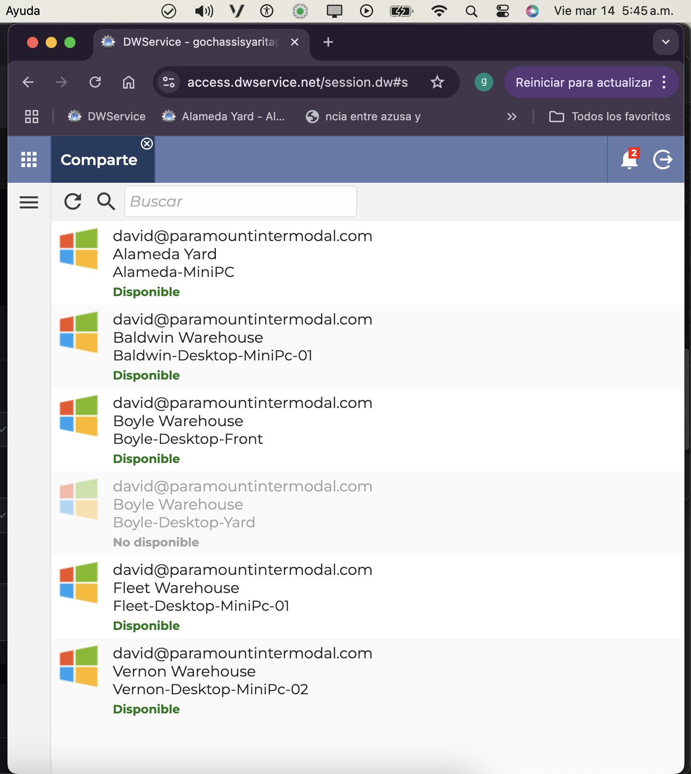Screen dimensions: 691x774
Task: Click the Windows logo for Fleet-Desktop-MiniPc-01
Action: (79, 582)
